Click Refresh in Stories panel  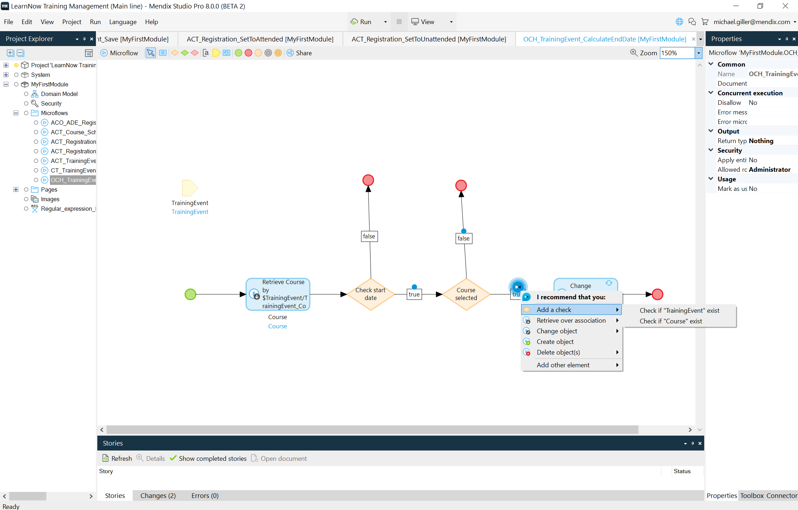117,458
